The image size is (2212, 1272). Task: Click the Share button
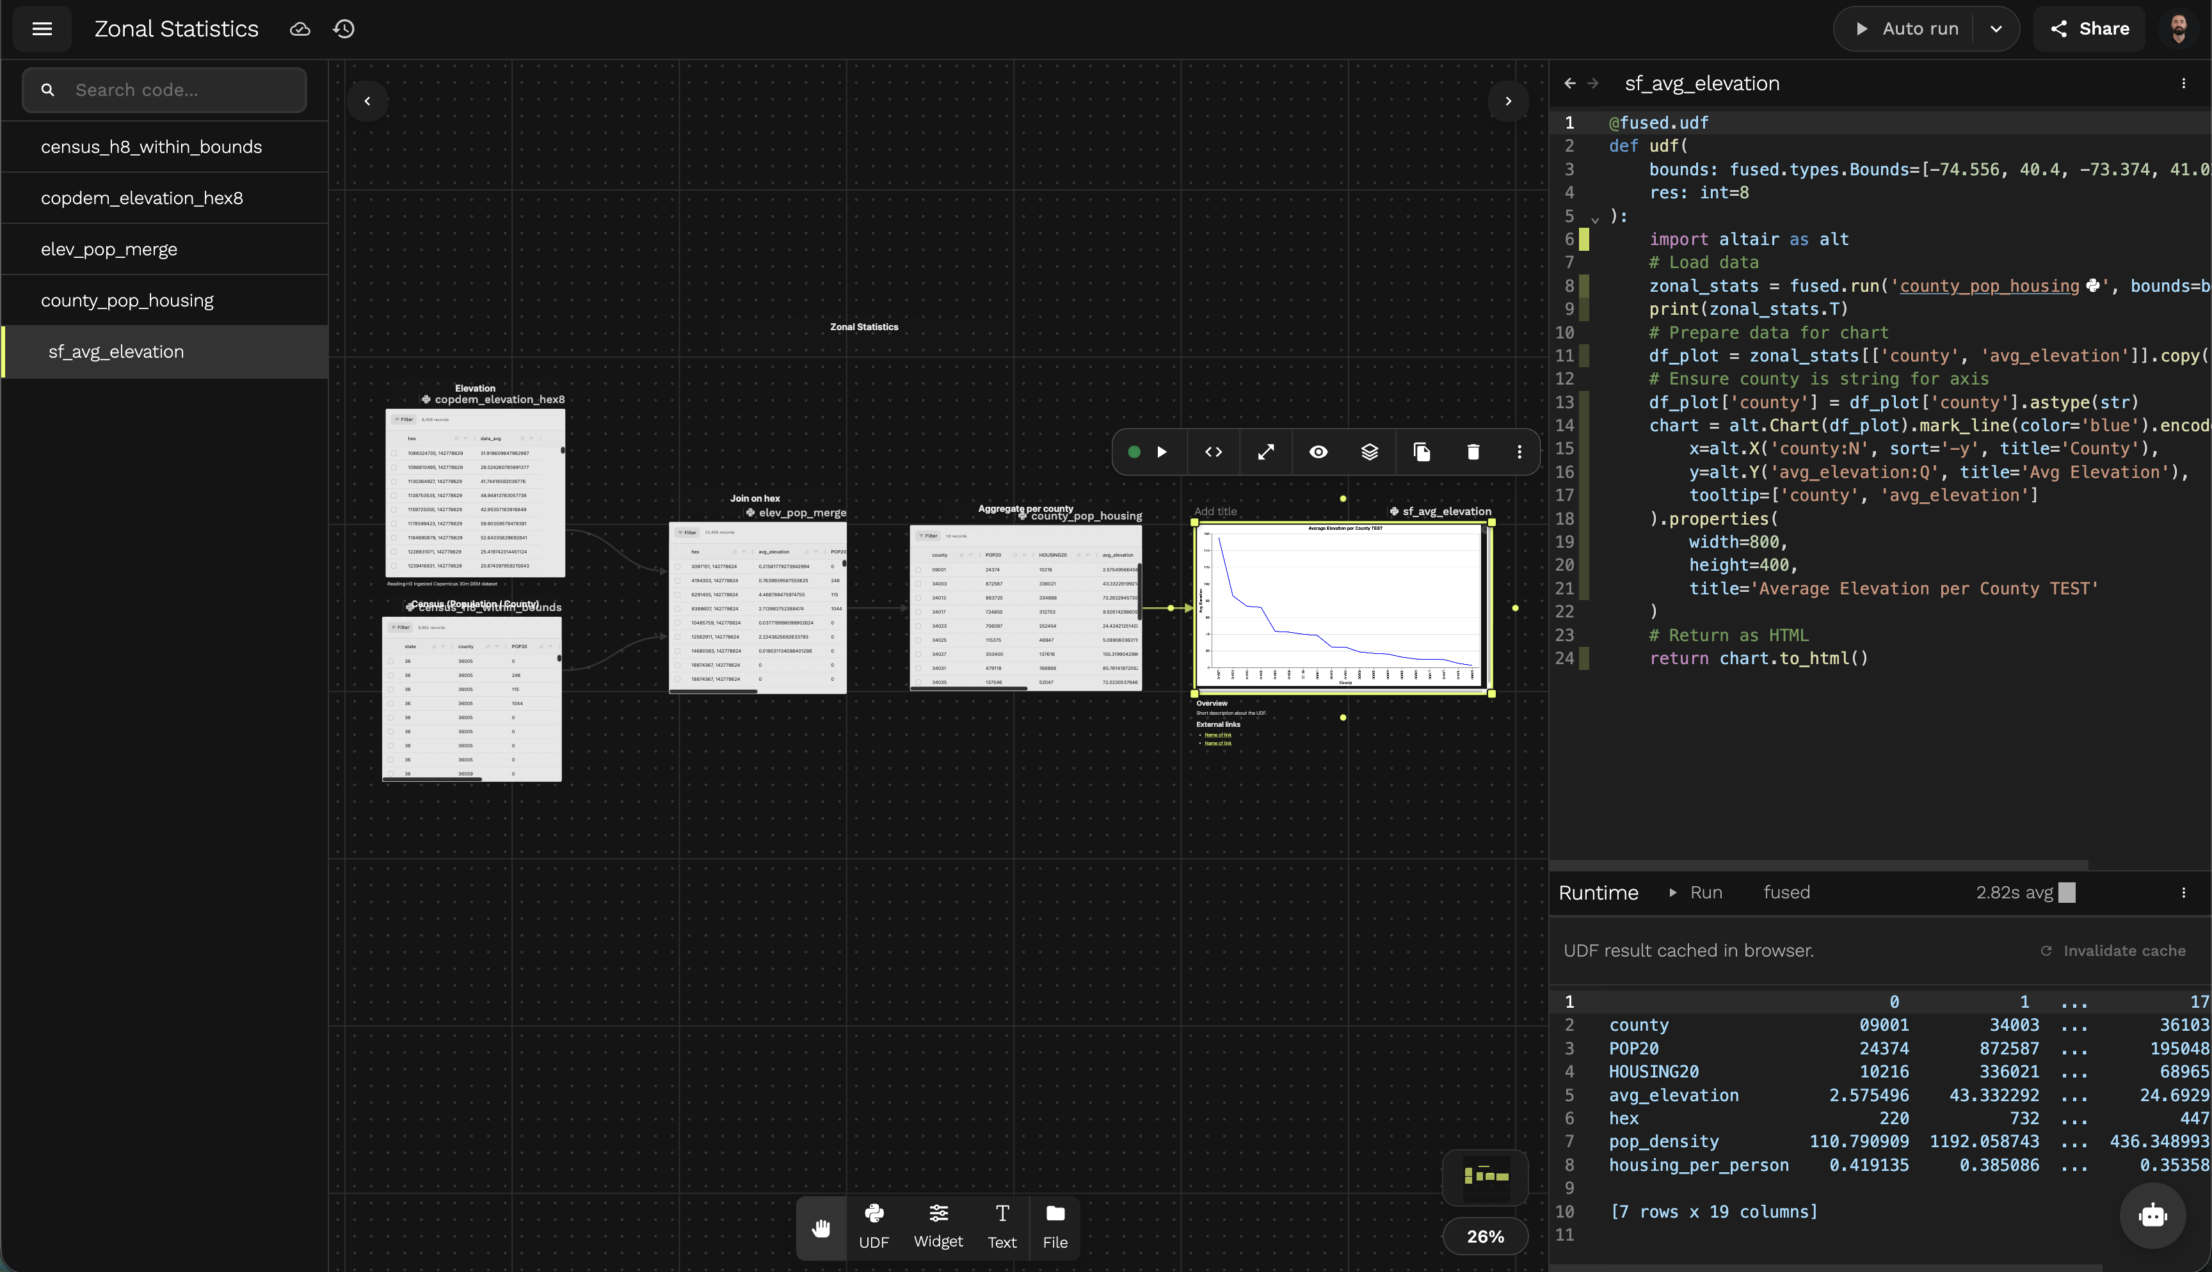[x=2089, y=29]
